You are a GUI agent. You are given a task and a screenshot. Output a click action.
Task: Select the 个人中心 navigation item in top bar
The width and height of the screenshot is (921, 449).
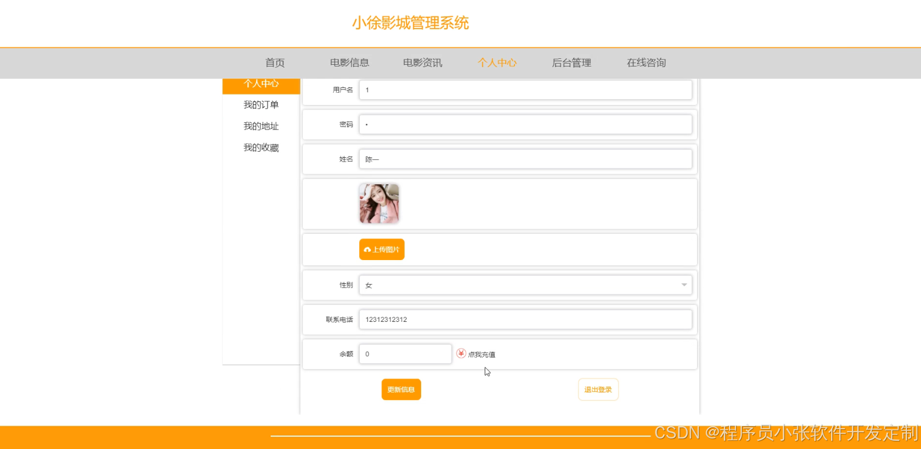tap(497, 63)
